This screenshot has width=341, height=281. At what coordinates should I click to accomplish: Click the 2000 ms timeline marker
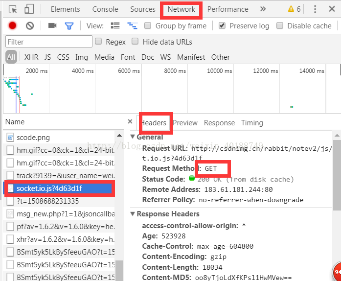pos(37,71)
